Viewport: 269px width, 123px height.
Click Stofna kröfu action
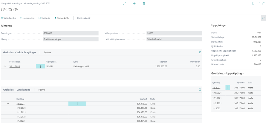pyautogui.click(x=62, y=18)
